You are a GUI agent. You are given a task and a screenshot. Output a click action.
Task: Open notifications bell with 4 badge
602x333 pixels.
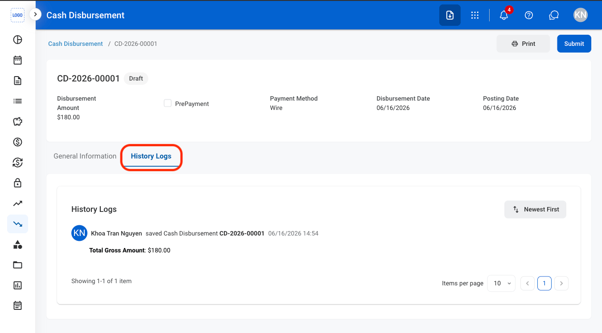(504, 15)
